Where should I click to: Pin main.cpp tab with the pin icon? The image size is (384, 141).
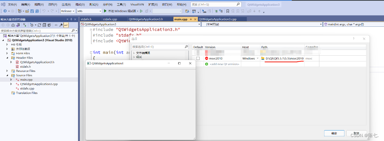[x=191, y=19]
